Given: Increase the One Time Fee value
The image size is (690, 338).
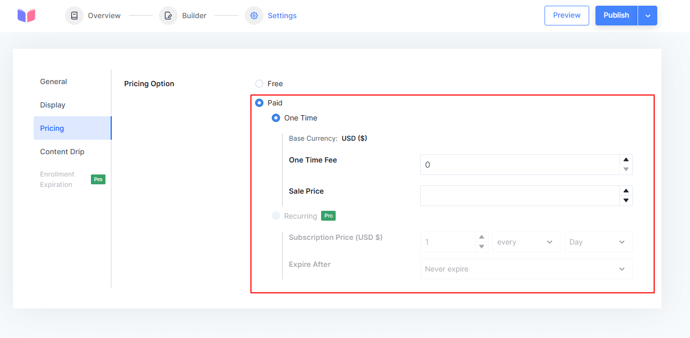Looking at the screenshot, I should click(x=626, y=160).
